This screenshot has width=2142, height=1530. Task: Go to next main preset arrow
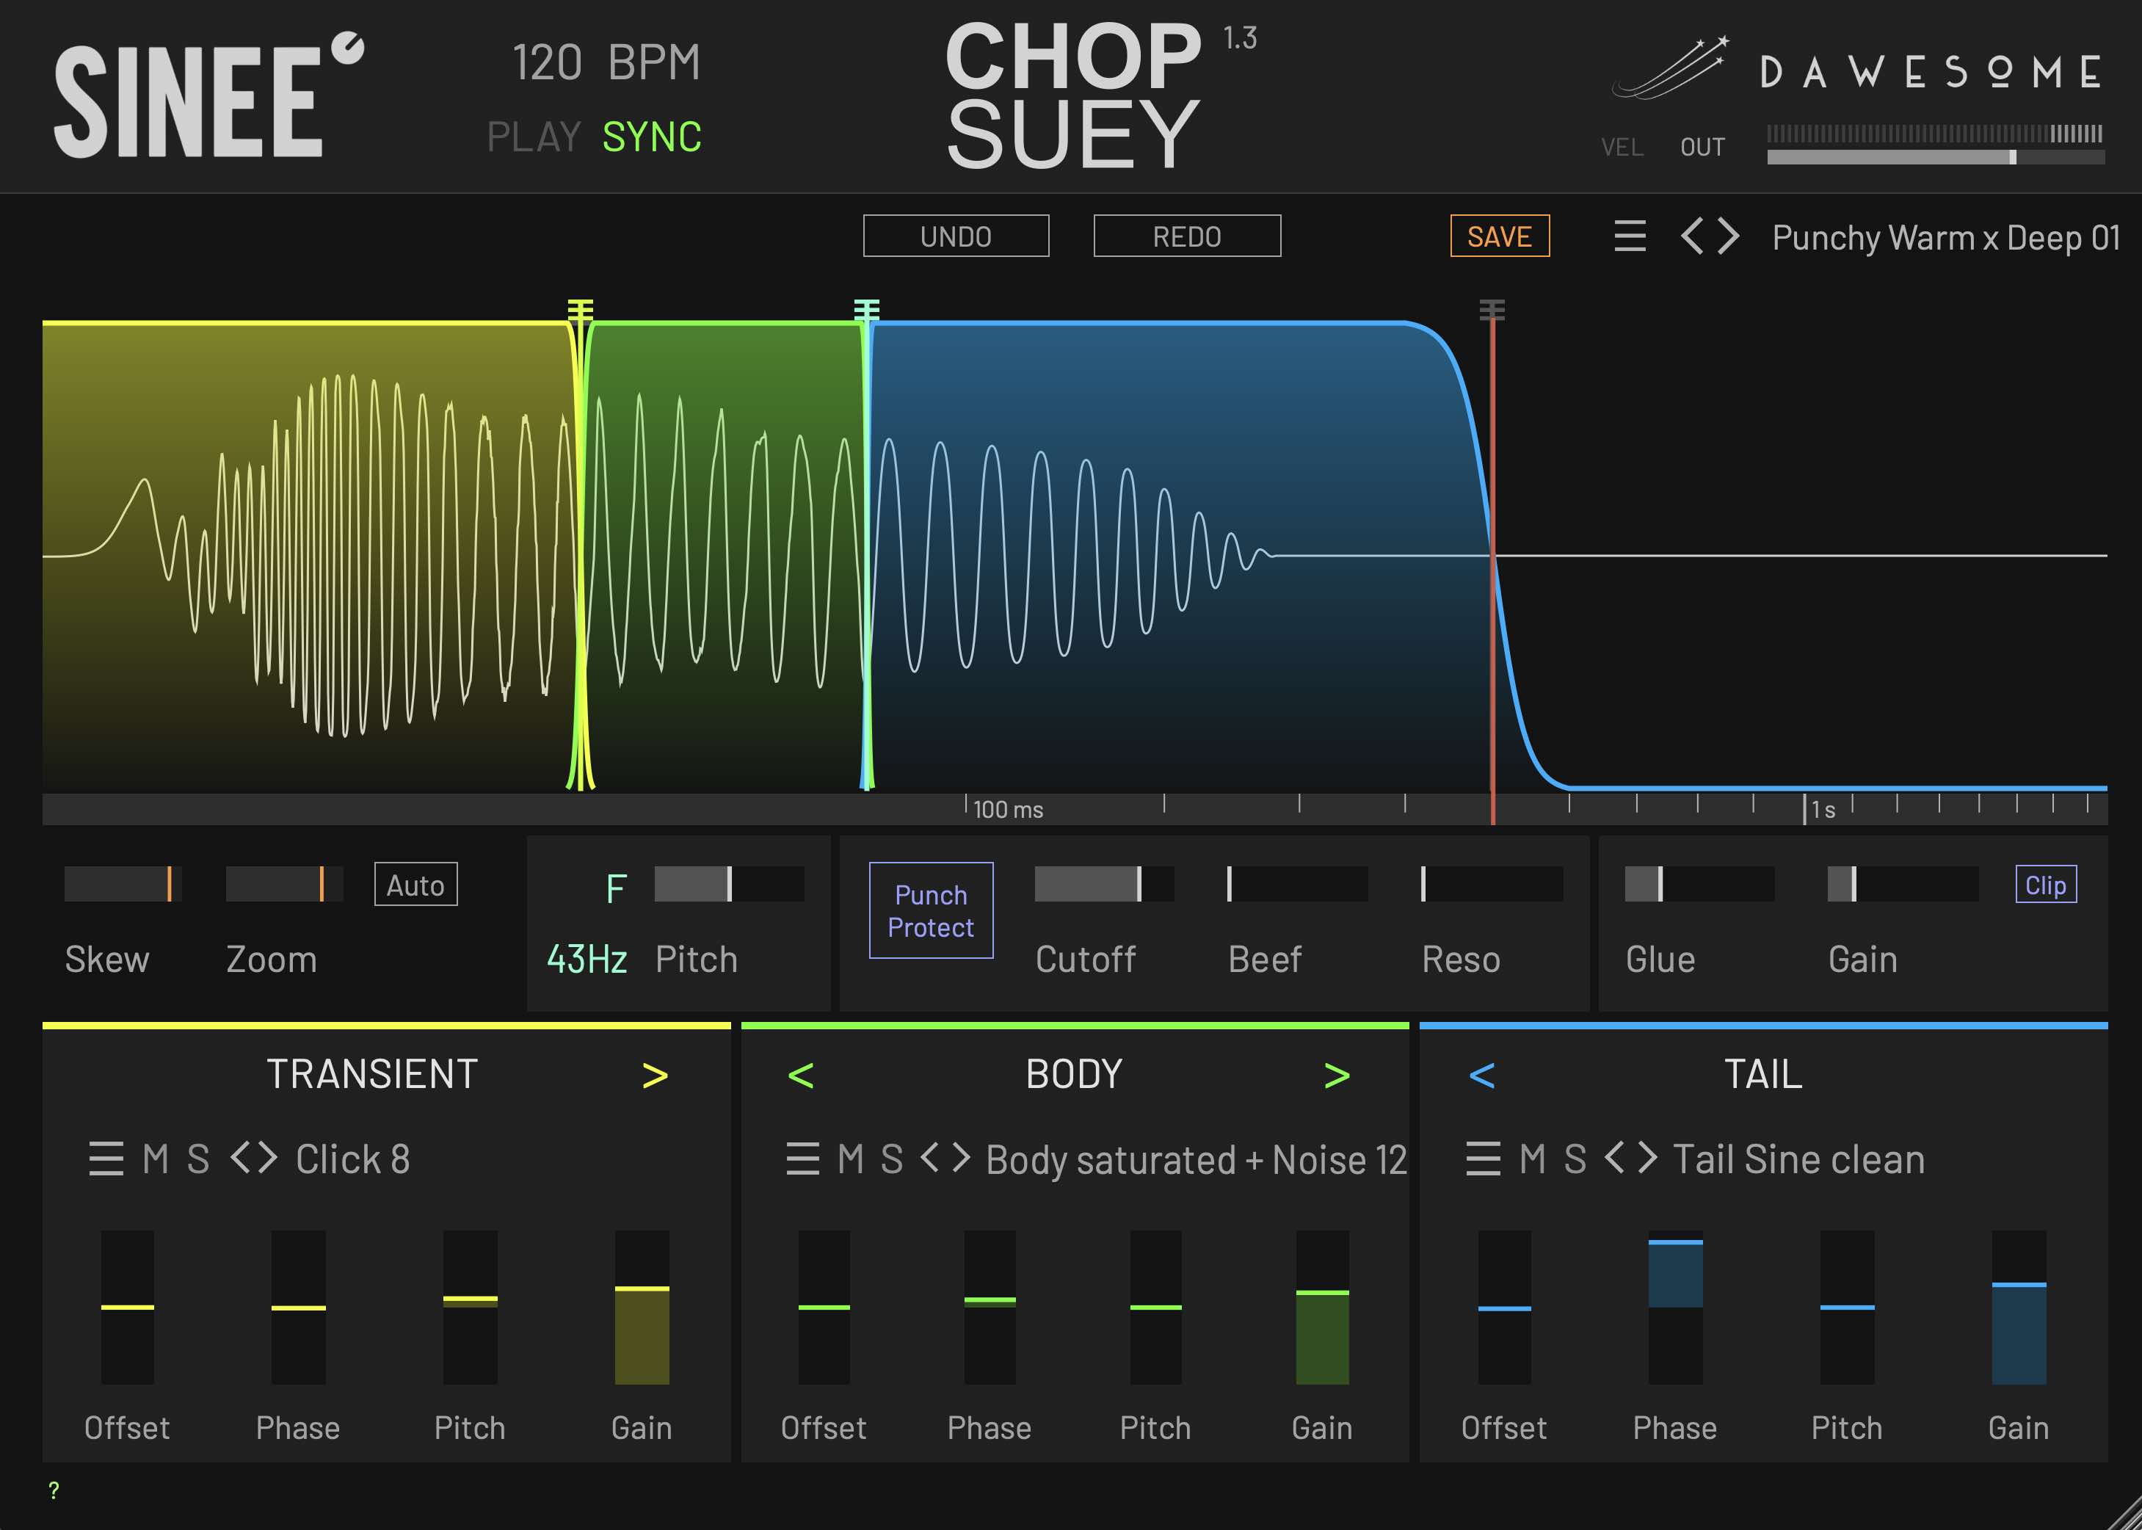1729,236
